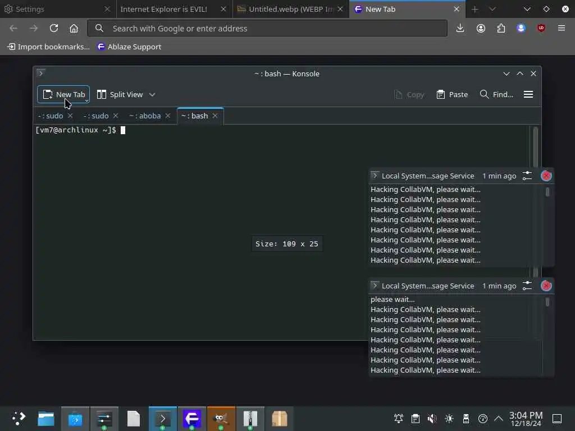Open the cardboard package taskbar icon
Viewport: 575px width, 431px height.
tap(280, 419)
